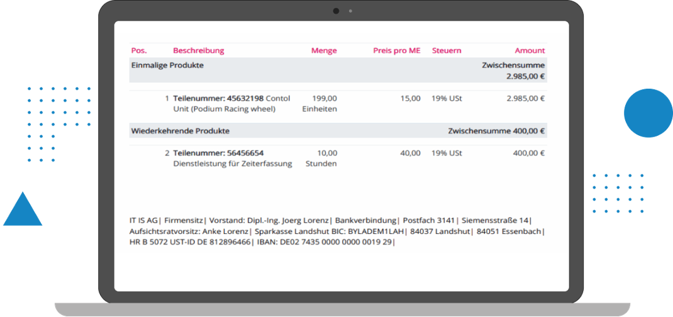Click the Wiederkehrende Produkte section row
This screenshot has width=673, height=317.
(180, 131)
